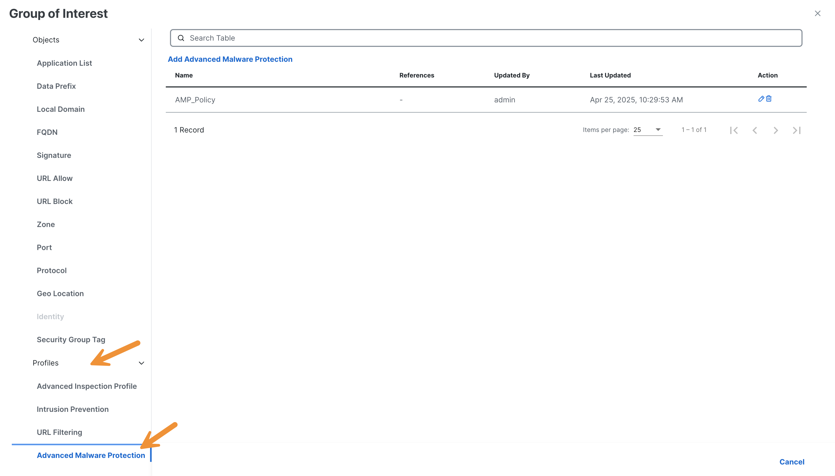Viewport: 835px width, 476px height.
Task: Edit the AMP_Policy entry with pencil icon
Action: [x=761, y=99]
